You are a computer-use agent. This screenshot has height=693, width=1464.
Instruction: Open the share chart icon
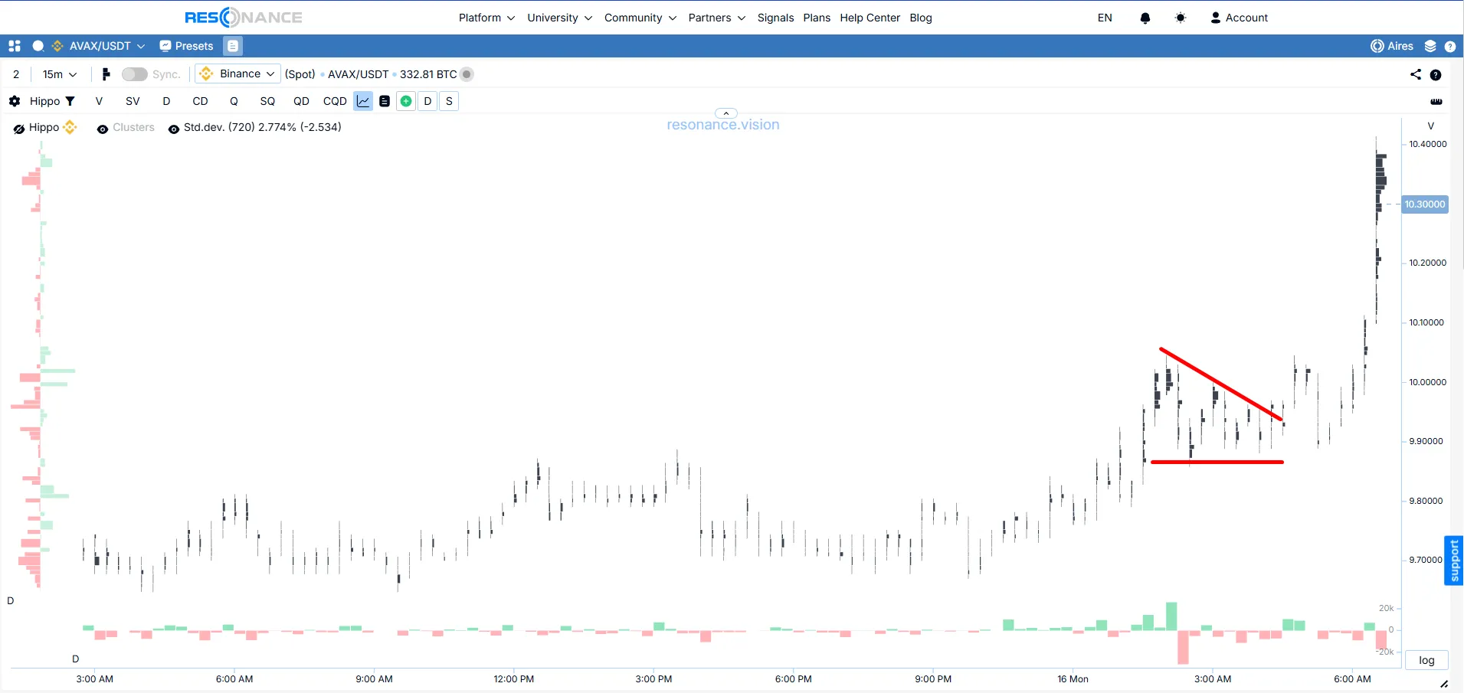pos(1415,74)
